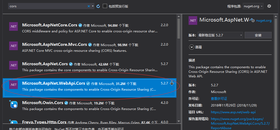
Task: Click the 安装 button
Action: coord(258,35)
